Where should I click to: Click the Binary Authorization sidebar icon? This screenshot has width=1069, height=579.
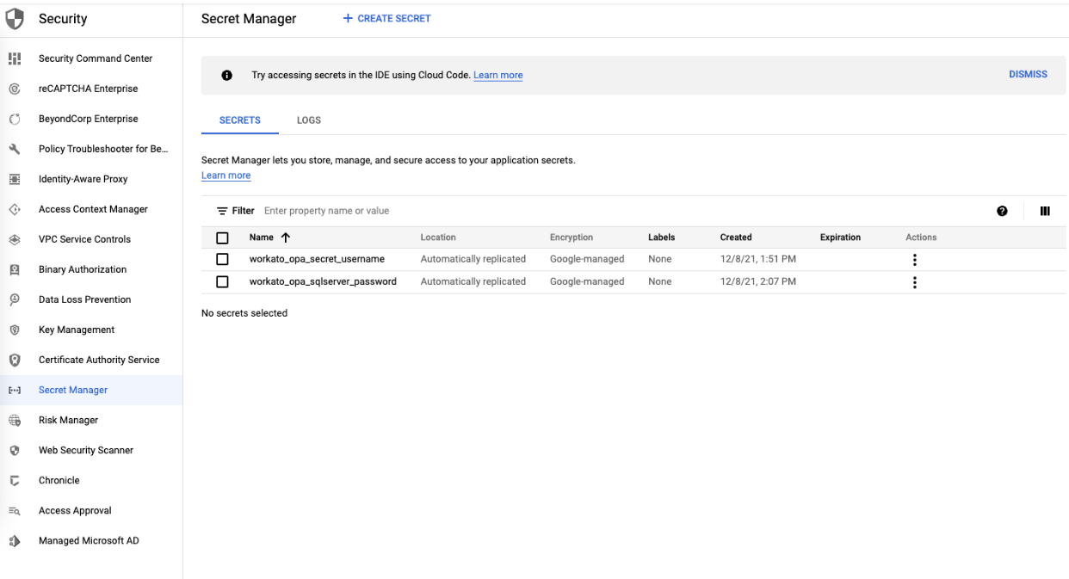tap(14, 269)
